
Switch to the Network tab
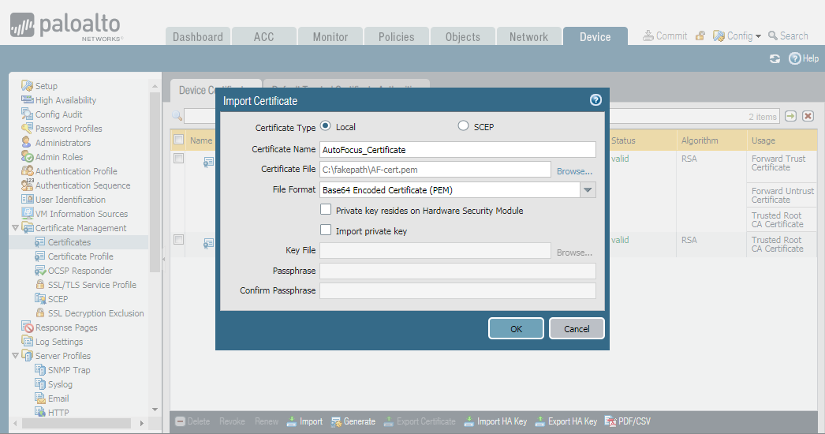pos(528,36)
